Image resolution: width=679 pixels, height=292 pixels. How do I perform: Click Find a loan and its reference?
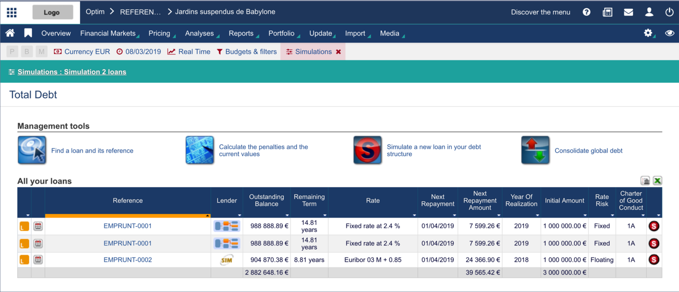92,151
